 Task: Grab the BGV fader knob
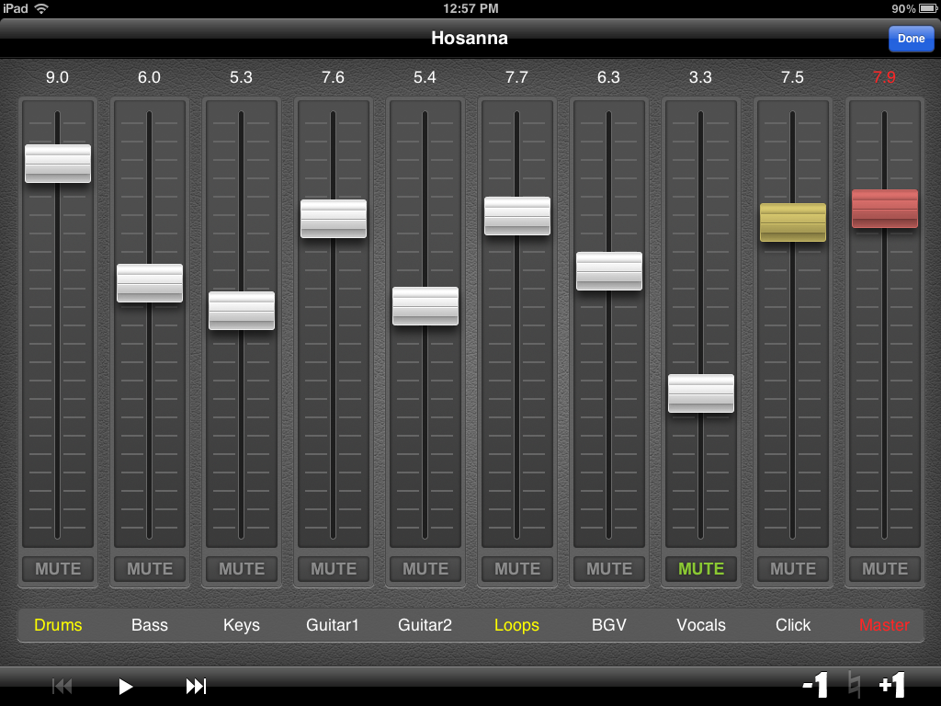608,271
